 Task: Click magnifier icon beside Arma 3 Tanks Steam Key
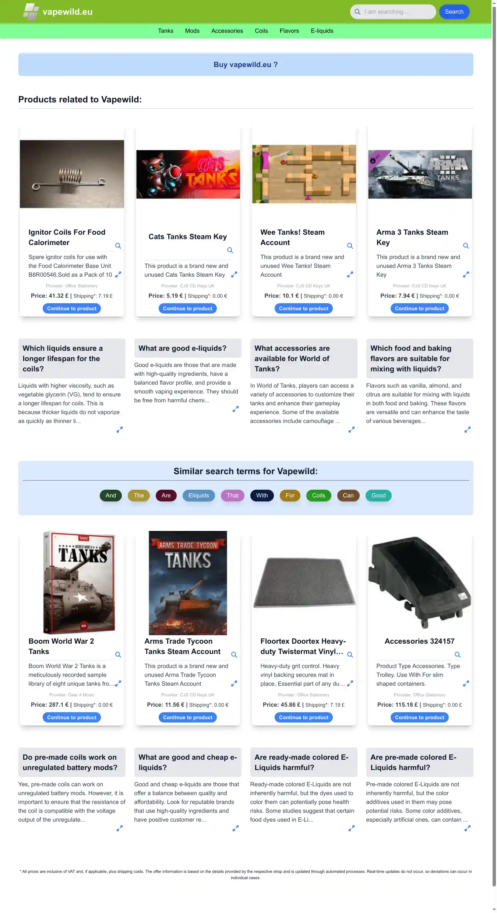coord(466,246)
